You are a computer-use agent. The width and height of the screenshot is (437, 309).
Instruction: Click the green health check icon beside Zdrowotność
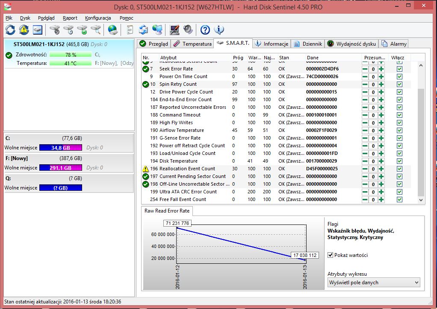click(9, 55)
